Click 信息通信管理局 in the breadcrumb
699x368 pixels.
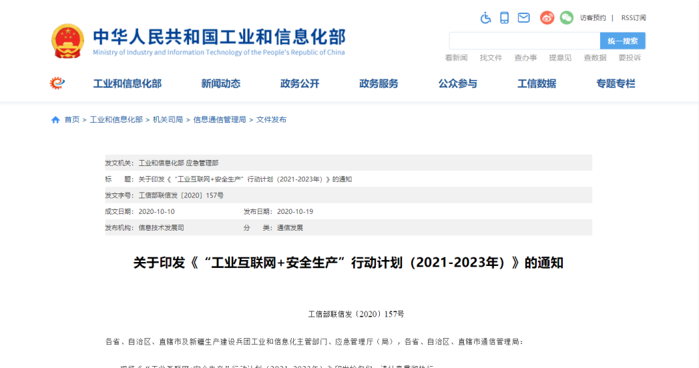220,120
